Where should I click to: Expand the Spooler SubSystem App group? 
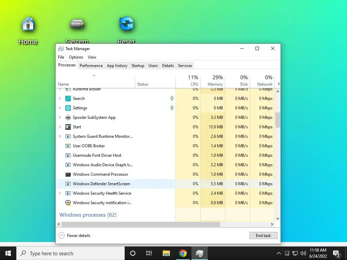coord(60,117)
